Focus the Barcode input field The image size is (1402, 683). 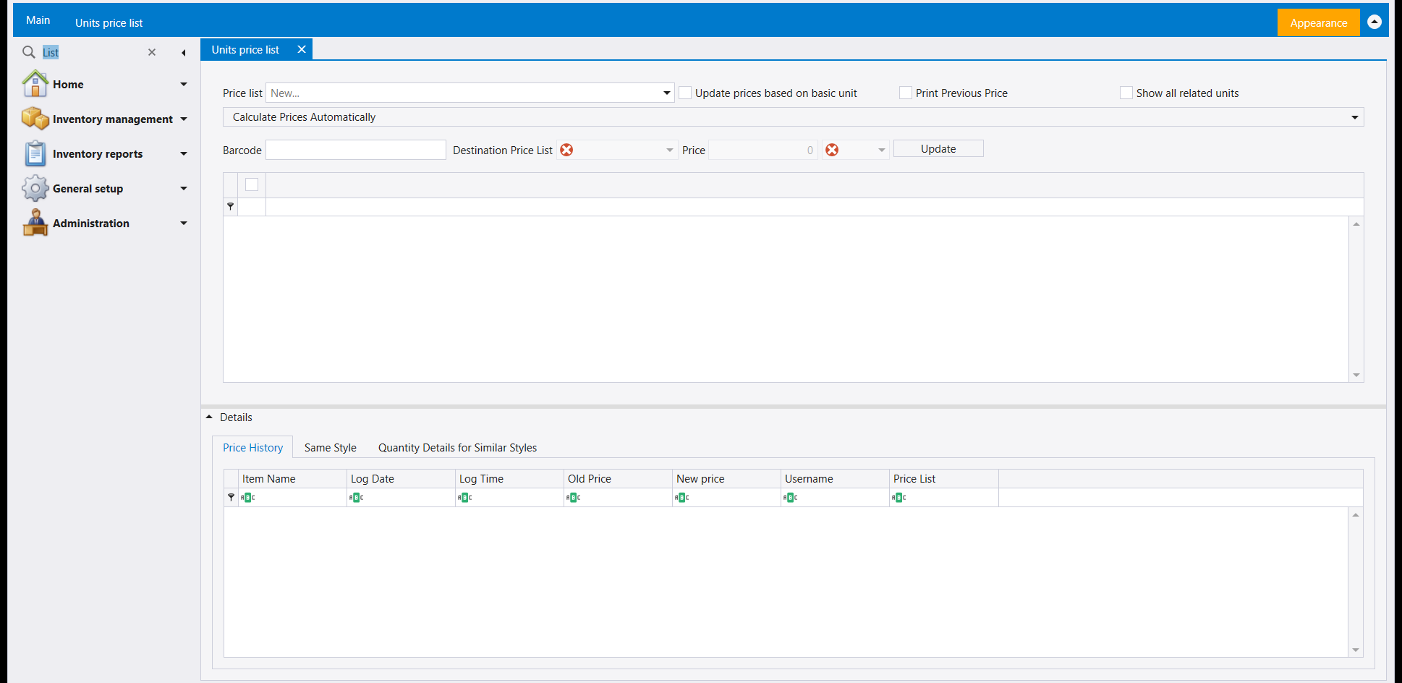pos(356,150)
